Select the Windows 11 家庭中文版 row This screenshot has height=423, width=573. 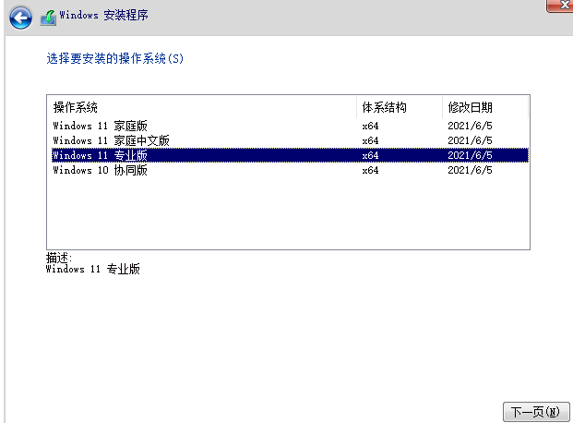point(290,140)
